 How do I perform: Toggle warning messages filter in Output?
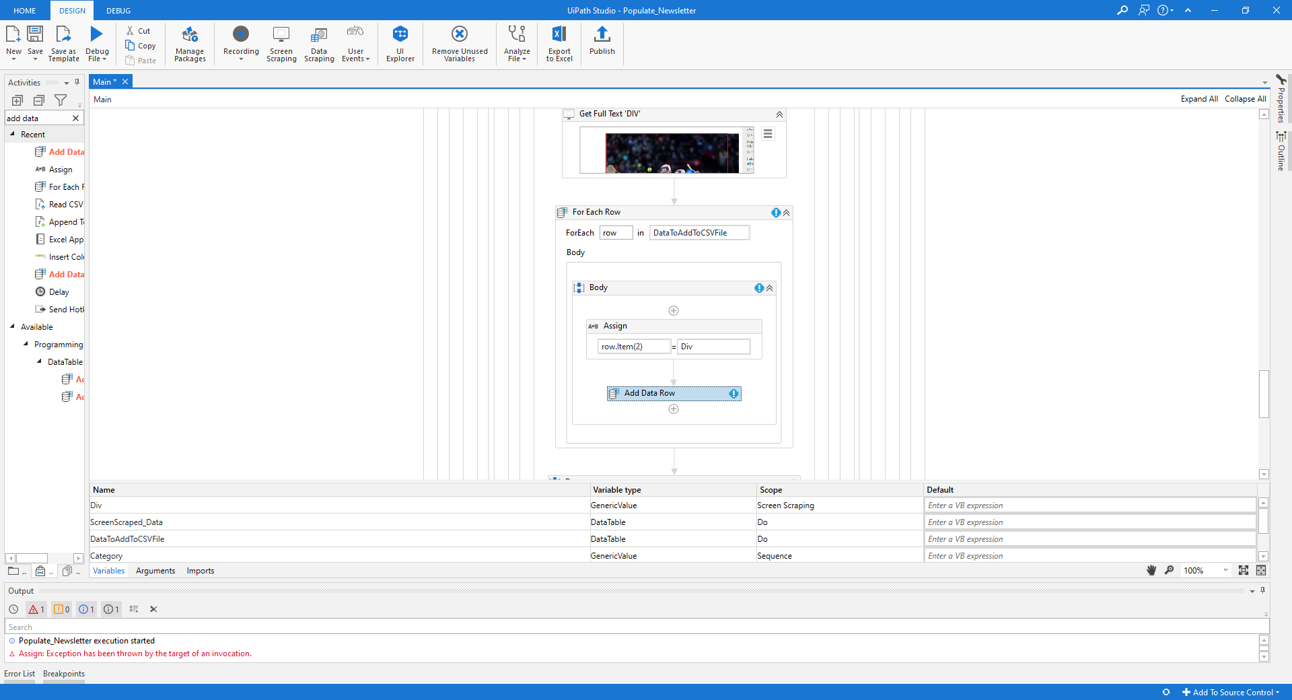61,609
